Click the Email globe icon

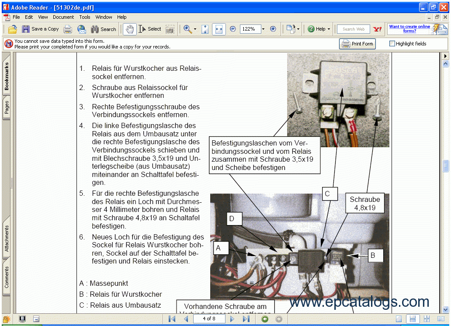pyautogui.click(x=82, y=29)
